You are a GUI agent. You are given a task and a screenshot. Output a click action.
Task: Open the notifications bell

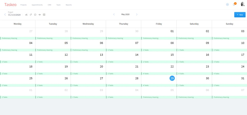point(234,4)
